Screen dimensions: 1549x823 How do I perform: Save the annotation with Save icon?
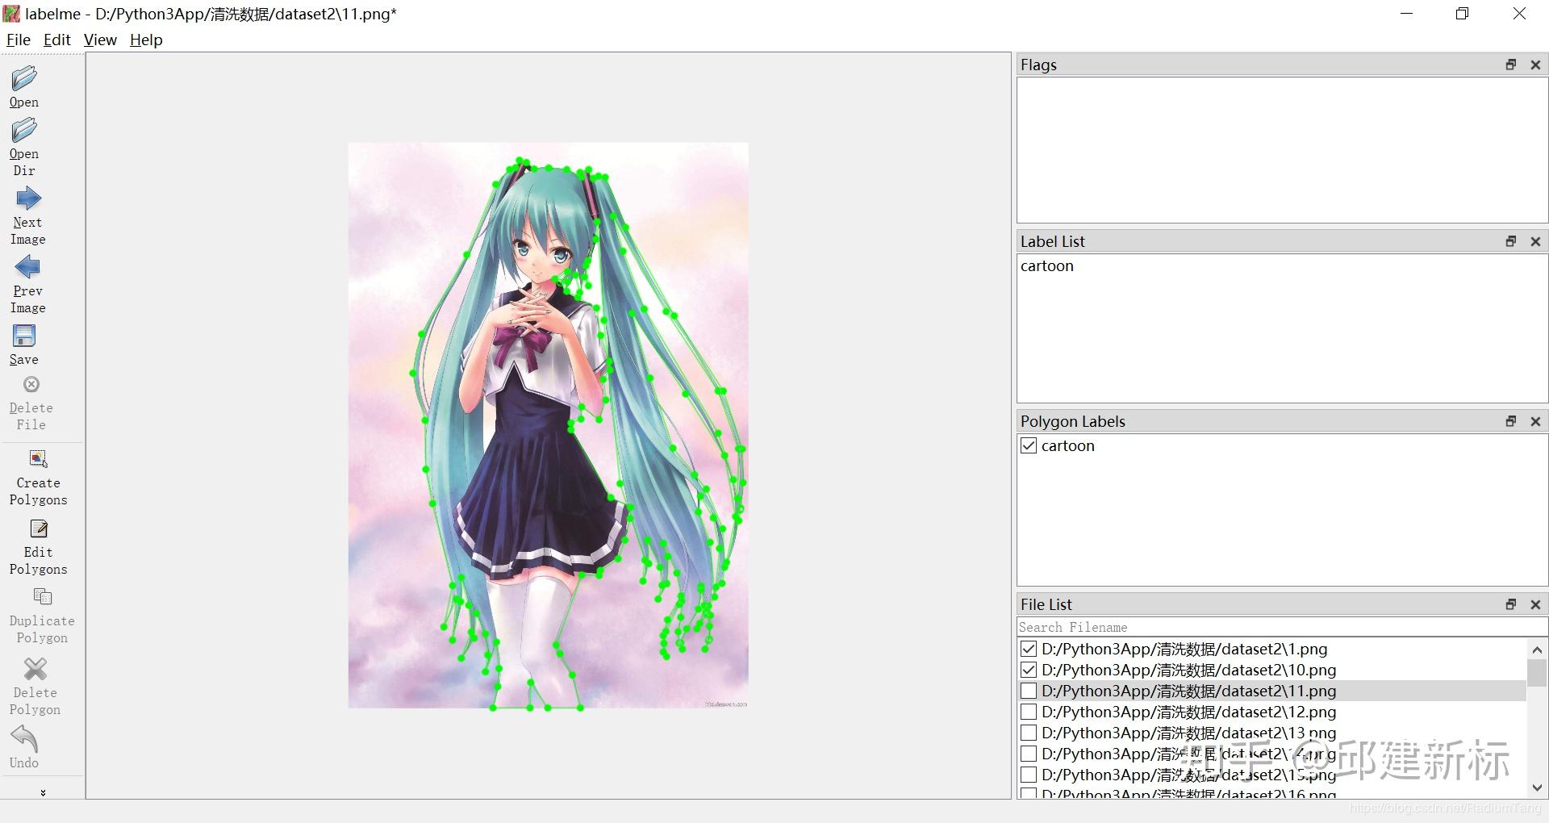pos(24,336)
